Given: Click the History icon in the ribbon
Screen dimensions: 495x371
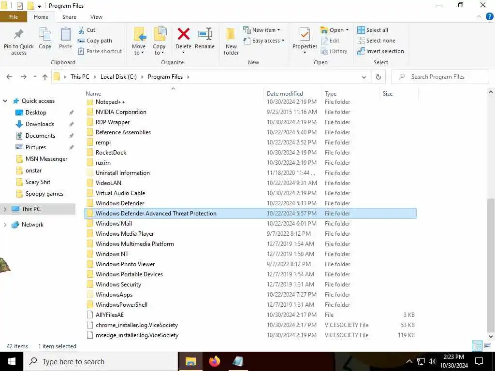Looking at the screenshot, I should 324,51.
